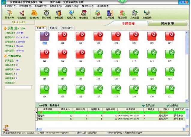This screenshot has width=191, height=137.
Task: Select the highlighted green first consumption row
Action: pos(110,112)
